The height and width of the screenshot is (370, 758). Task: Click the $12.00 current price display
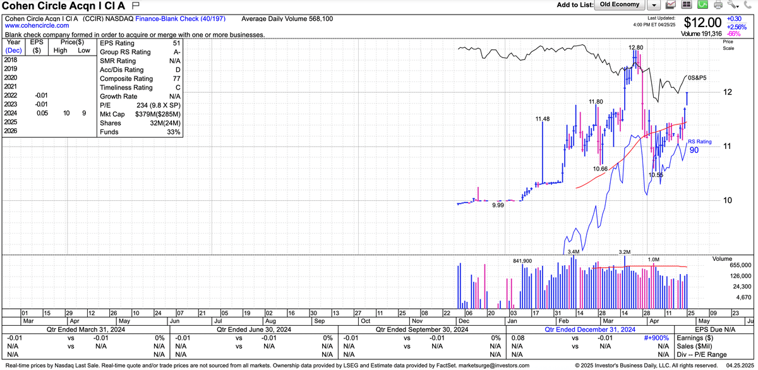click(702, 24)
